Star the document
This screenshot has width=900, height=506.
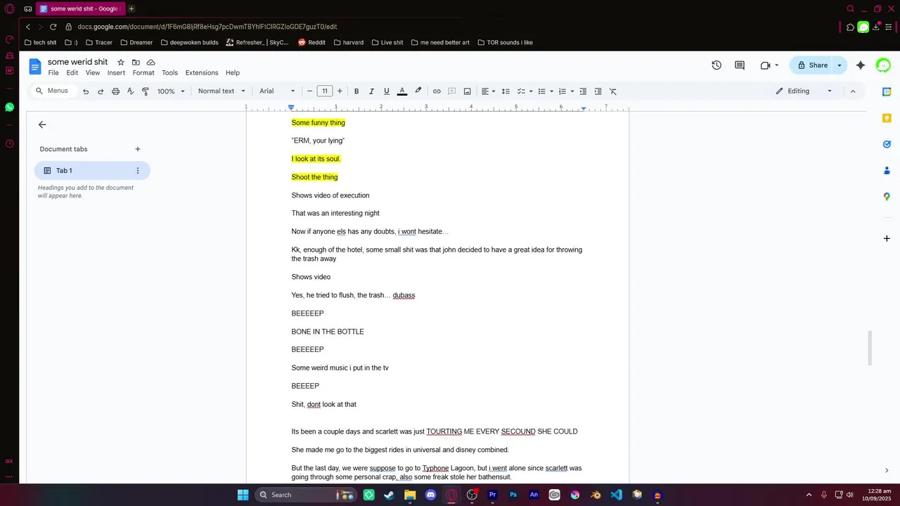tap(121, 63)
